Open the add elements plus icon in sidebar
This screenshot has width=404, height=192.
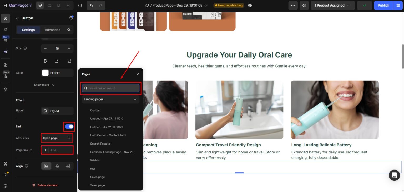(6, 18)
